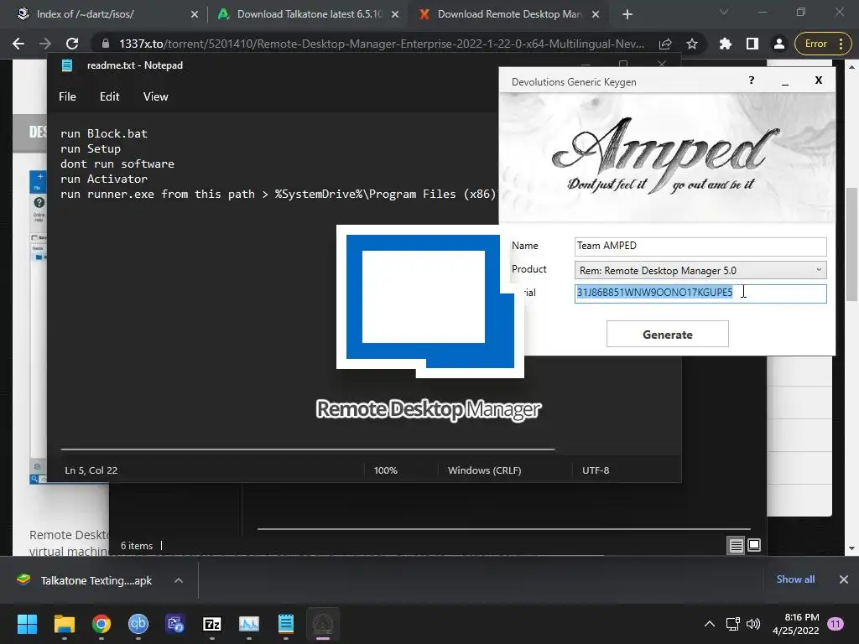Viewport: 859px width, 644px height.
Task: Switch File Explorer to large thumbnails view icon
Action: [754, 545]
